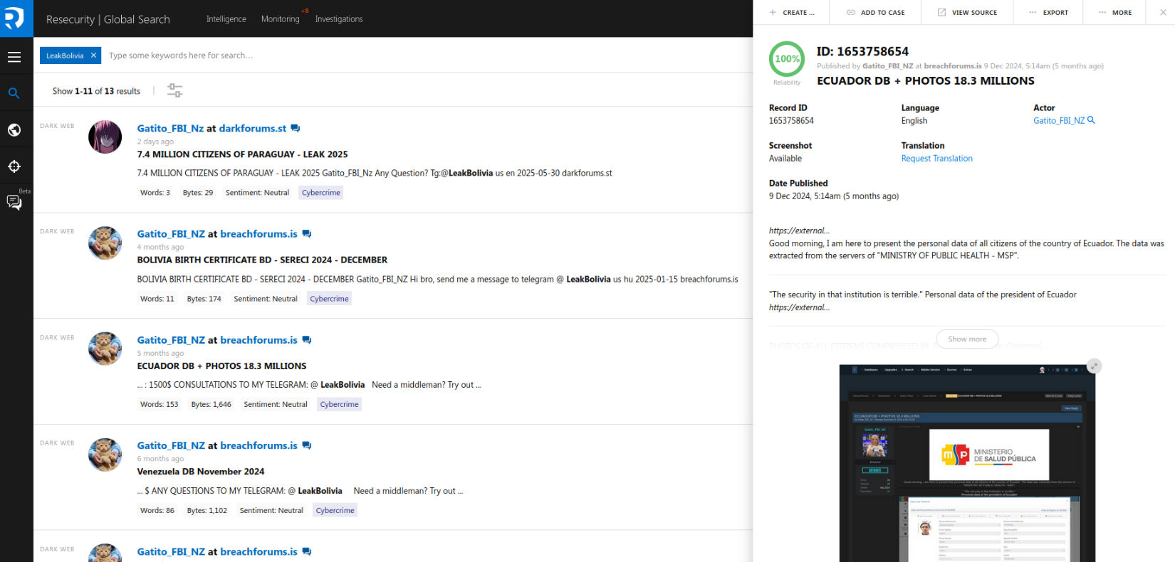Image resolution: width=1175 pixels, height=562 pixels.
Task: Open the Create menu in detail panel
Action: [x=792, y=13]
